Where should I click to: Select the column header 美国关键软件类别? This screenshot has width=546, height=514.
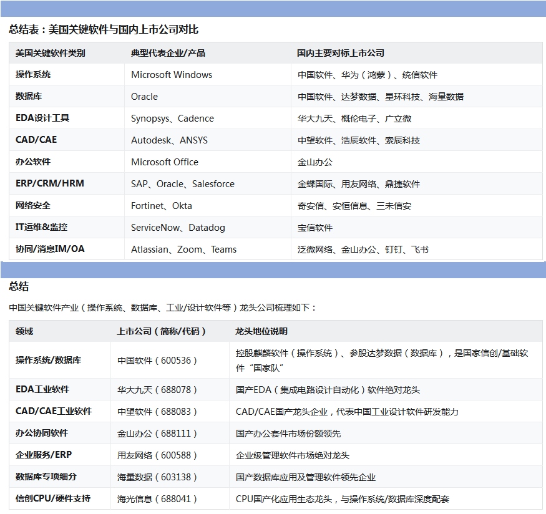tap(51, 53)
